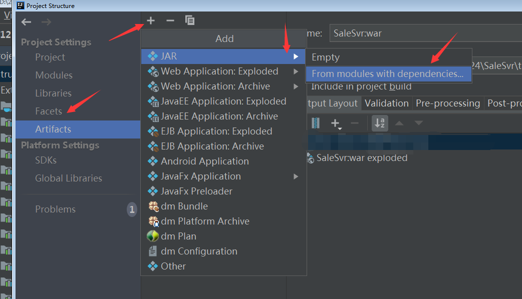
Task: Click the artifact Name field SaleSvr:war
Action: click(x=425, y=33)
